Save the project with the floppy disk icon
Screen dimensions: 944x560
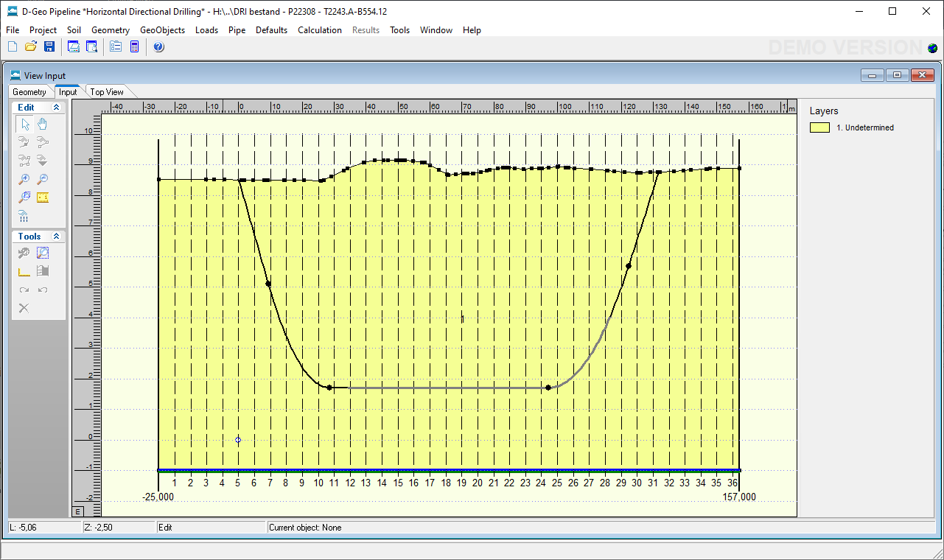click(49, 47)
